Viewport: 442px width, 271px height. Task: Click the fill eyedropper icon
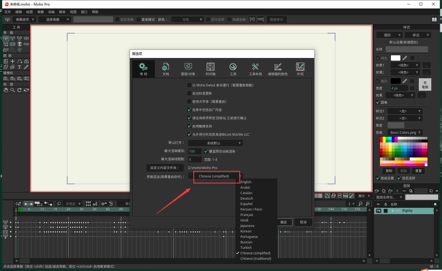[x=405, y=58]
